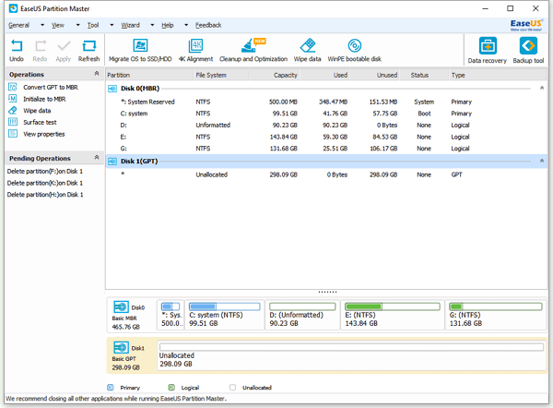Select the Disk0 icon in disk map
The height and width of the screenshot is (408, 553).
pyautogui.click(x=121, y=306)
